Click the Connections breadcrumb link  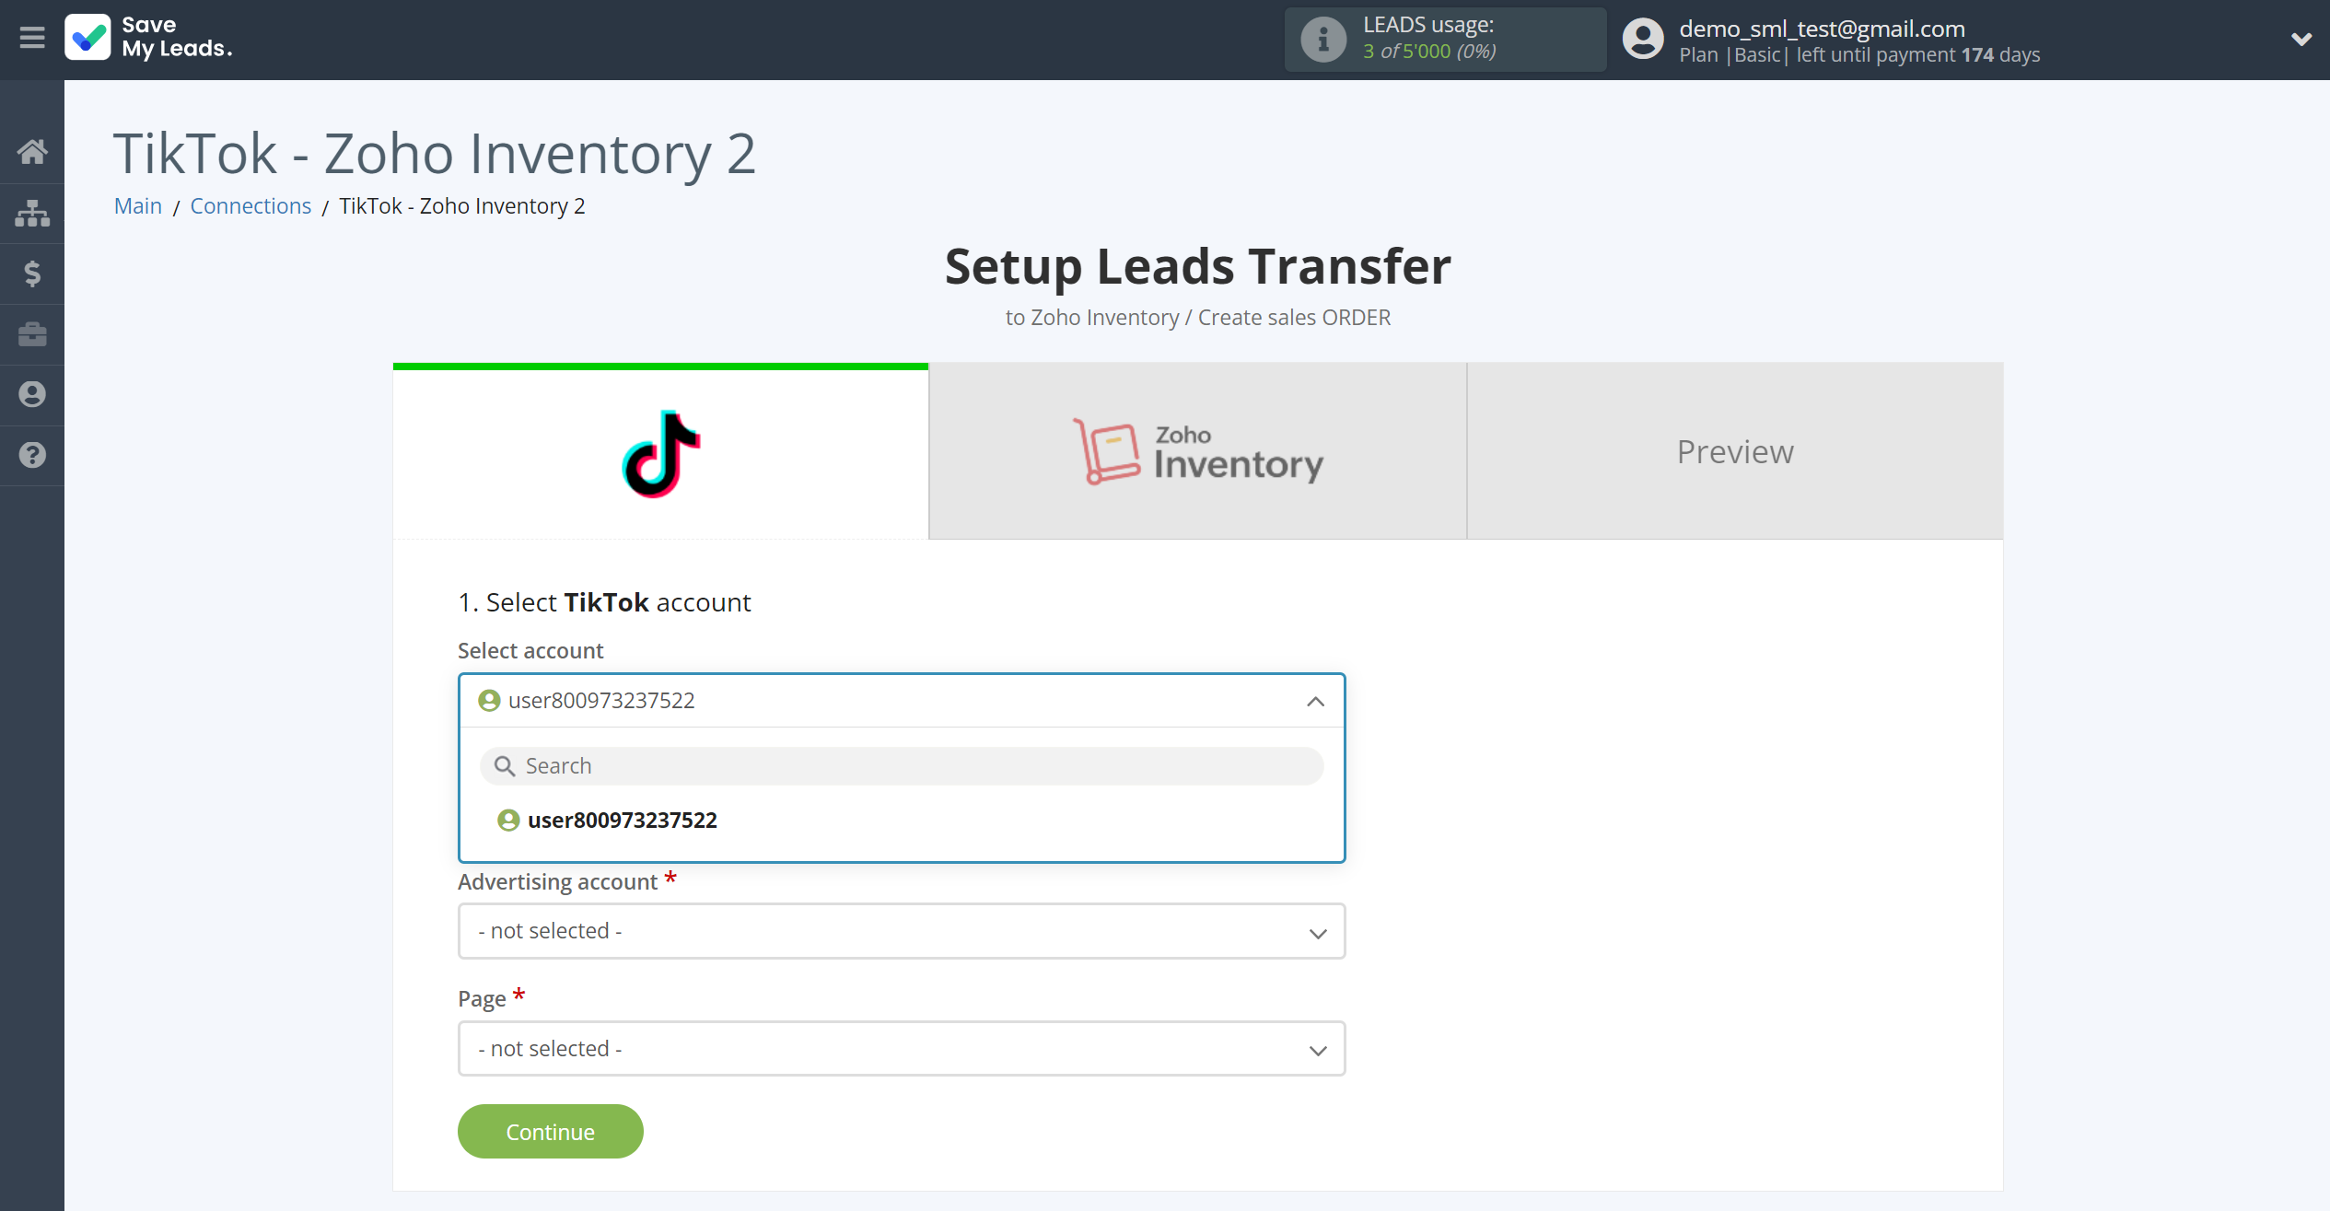pyautogui.click(x=251, y=205)
